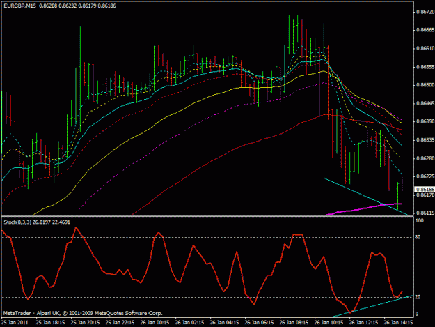This screenshot has width=435, height=327.
Task: Click the stochastic level label 80
Action: point(418,237)
